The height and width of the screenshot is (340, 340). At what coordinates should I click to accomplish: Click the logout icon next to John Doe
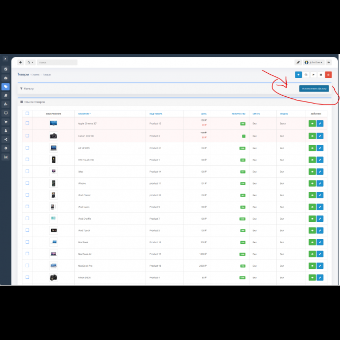(328, 62)
